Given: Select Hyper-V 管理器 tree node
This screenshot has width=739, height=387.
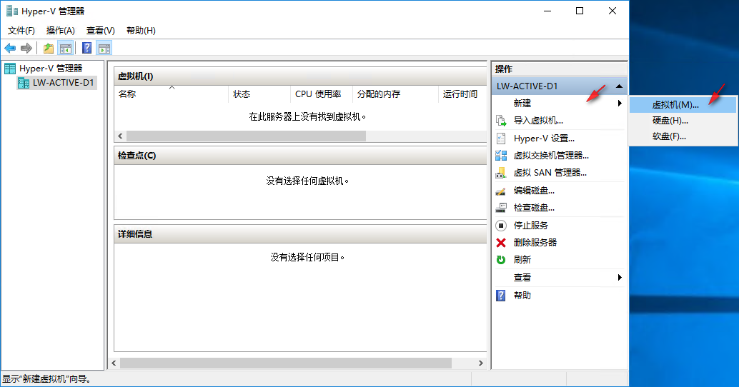Looking at the screenshot, I should point(51,69).
